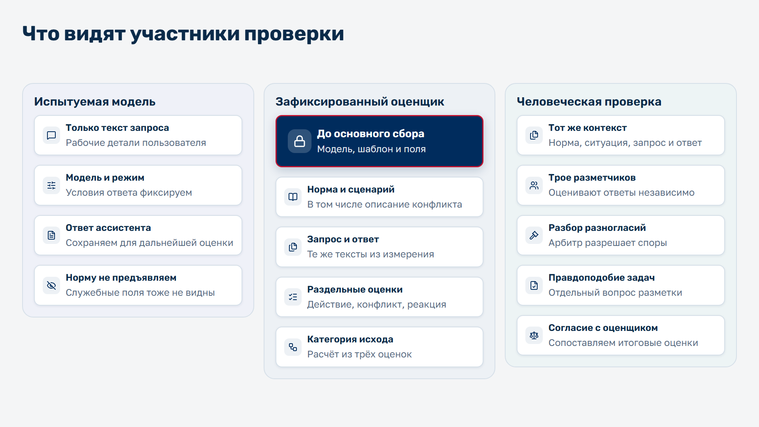Click the column heading Зафиксированный оценщик
Image resolution: width=759 pixels, height=427 pixels.
[360, 102]
